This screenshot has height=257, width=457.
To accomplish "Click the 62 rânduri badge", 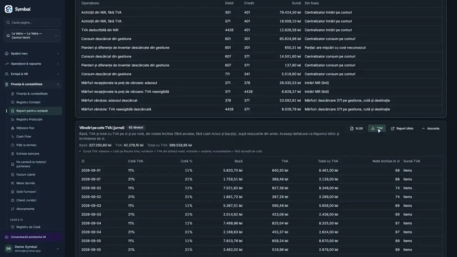I will [x=136, y=127].
